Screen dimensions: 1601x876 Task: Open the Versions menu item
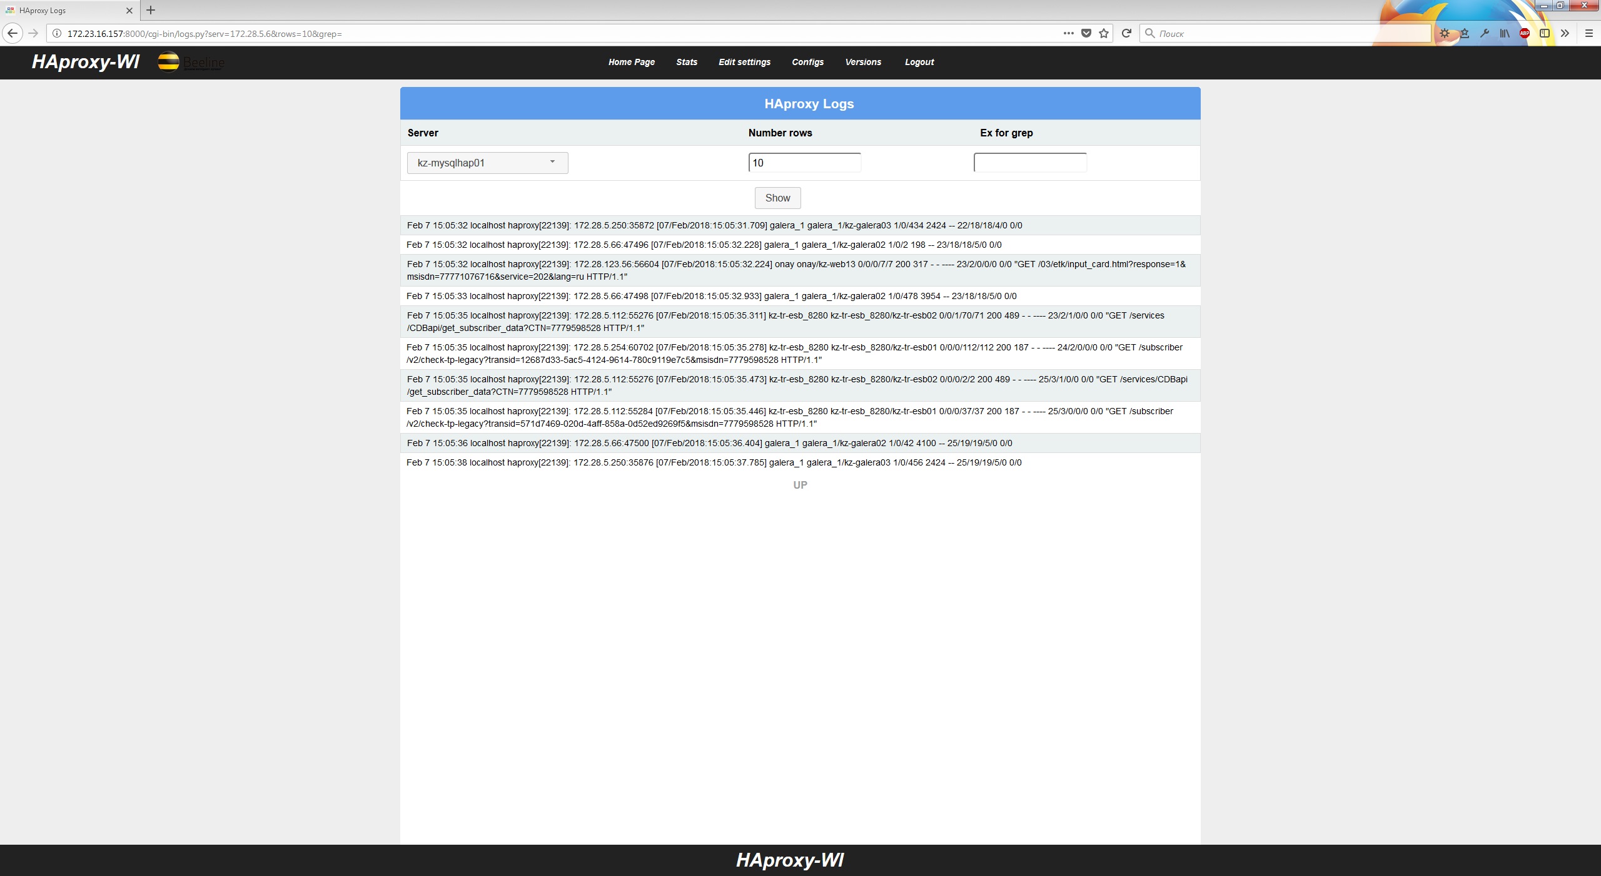click(x=863, y=62)
